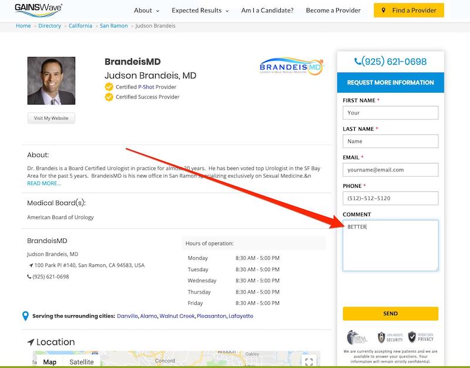
Task: Click the GAINSWave logo
Action: pyautogui.click(x=38, y=10)
